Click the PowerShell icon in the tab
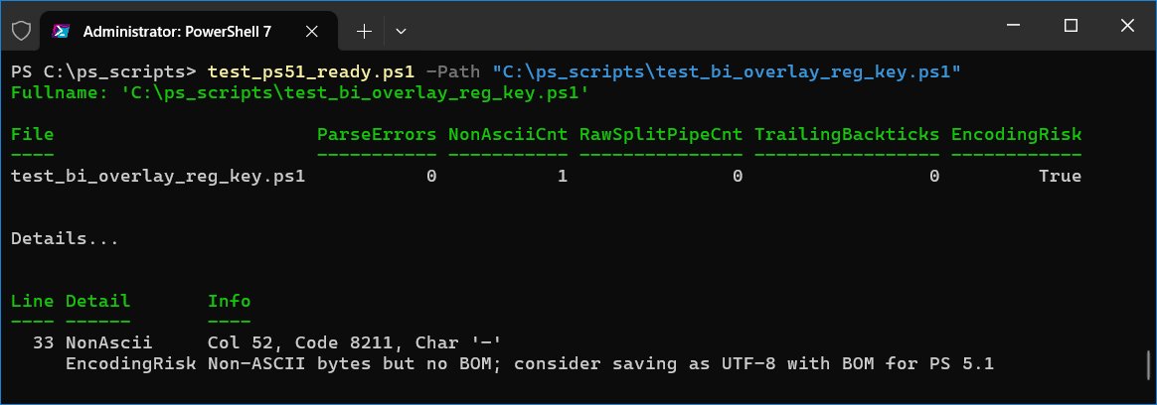This screenshot has height=405, width=1157. (x=61, y=31)
